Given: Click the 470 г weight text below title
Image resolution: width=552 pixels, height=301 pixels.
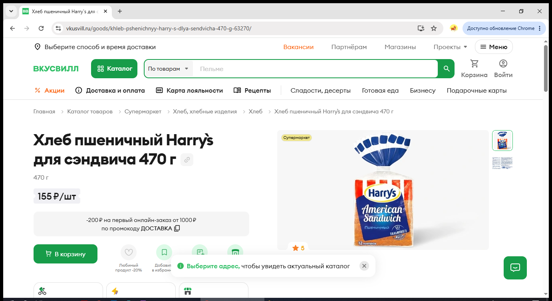Looking at the screenshot, I should click(x=41, y=177).
